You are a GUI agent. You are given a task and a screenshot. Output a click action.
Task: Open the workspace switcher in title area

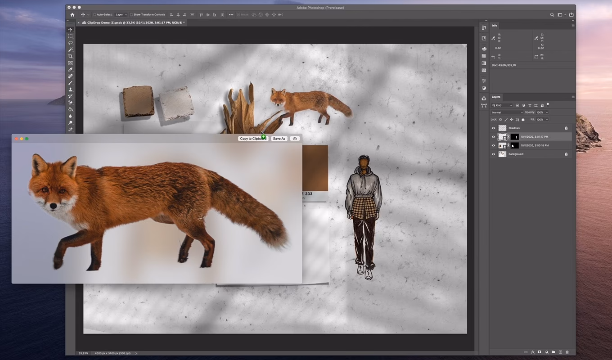tap(562, 15)
